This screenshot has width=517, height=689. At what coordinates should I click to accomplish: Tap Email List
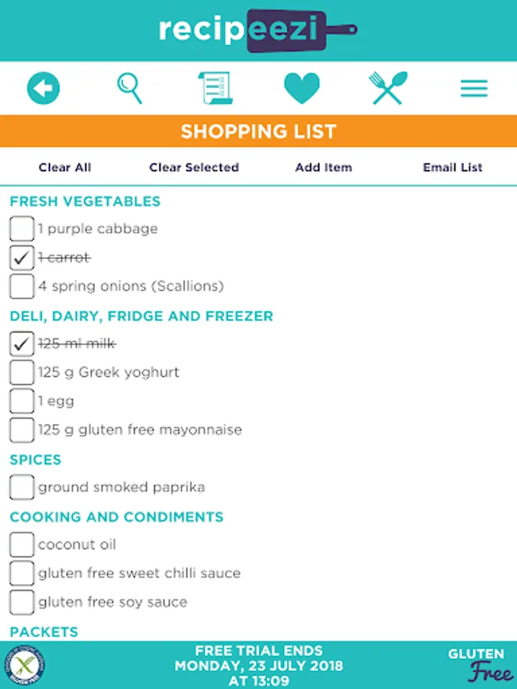click(x=453, y=168)
